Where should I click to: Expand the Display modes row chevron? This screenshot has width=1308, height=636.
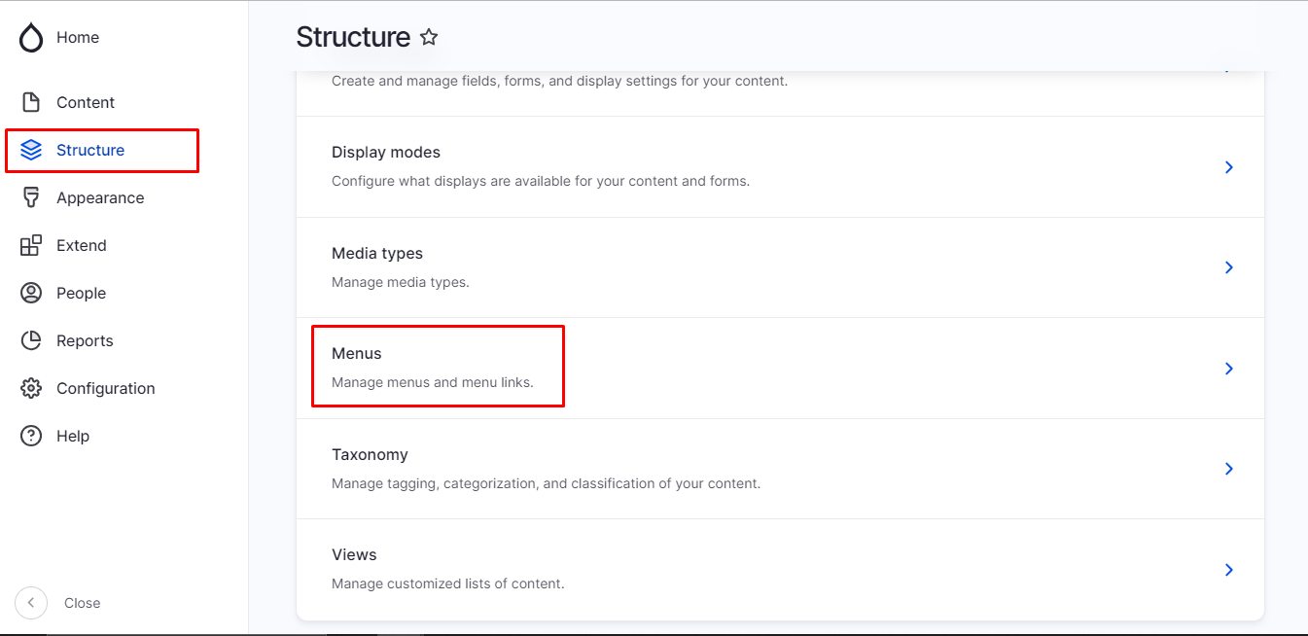tap(1228, 167)
